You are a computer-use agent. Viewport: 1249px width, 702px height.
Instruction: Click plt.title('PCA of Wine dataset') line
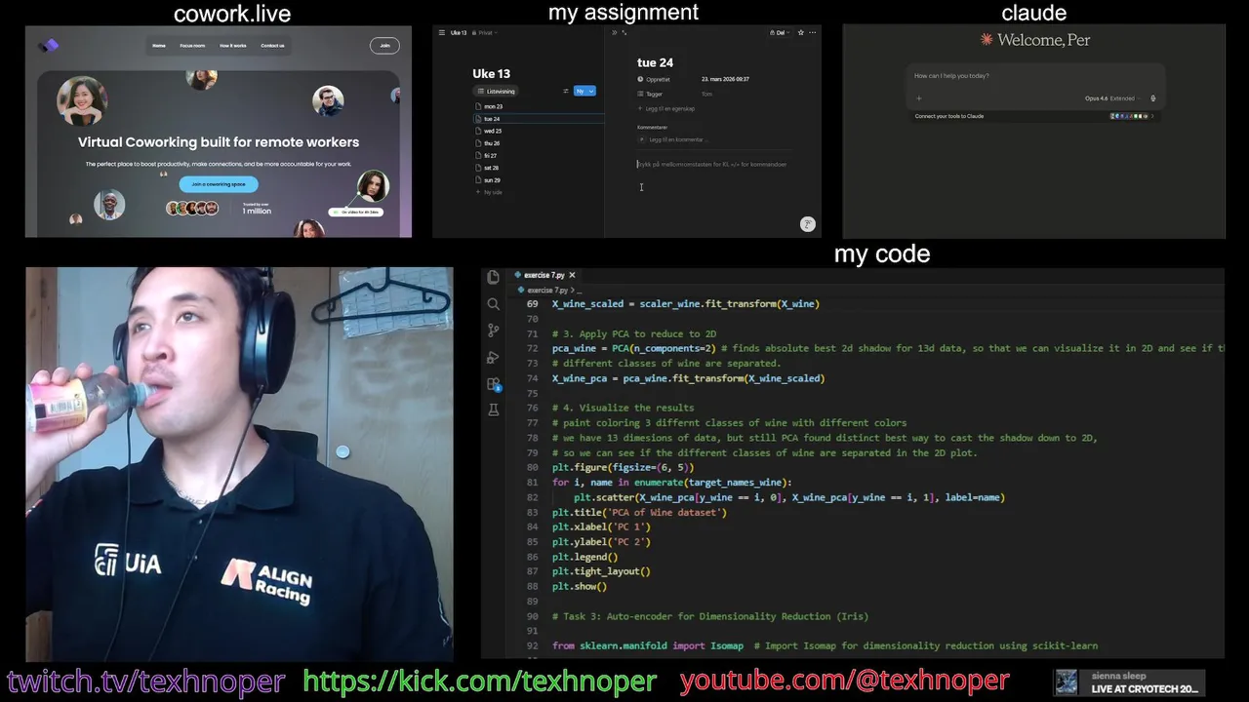point(639,513)
